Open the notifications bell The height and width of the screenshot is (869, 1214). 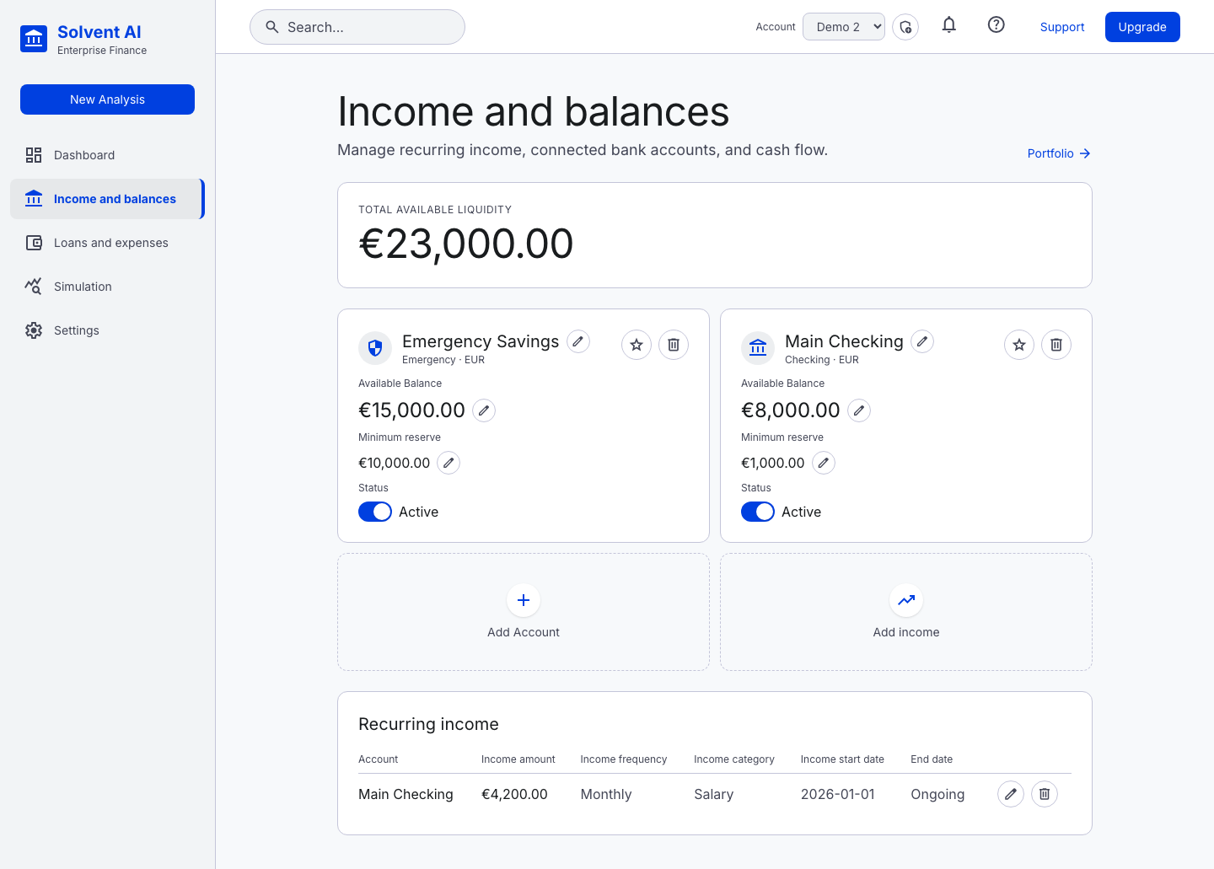tap(949, 25)
